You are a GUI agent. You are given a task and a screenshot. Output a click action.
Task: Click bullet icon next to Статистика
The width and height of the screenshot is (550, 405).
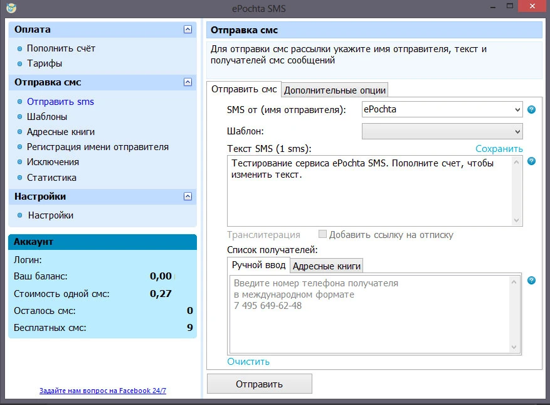pos(20,178)
